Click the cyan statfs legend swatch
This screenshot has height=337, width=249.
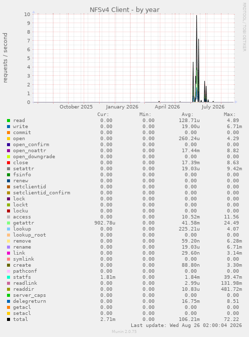tap(9, 277)
